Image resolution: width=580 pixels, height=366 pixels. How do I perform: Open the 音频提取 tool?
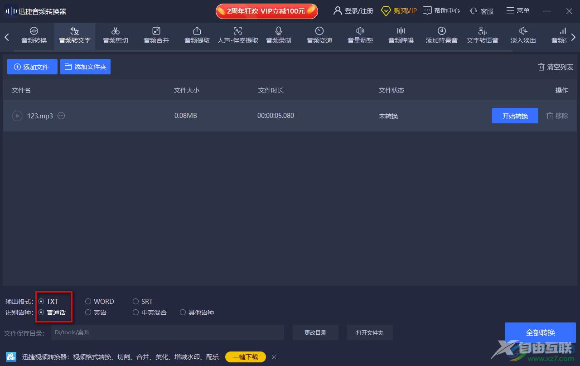(x=197, y=35)
